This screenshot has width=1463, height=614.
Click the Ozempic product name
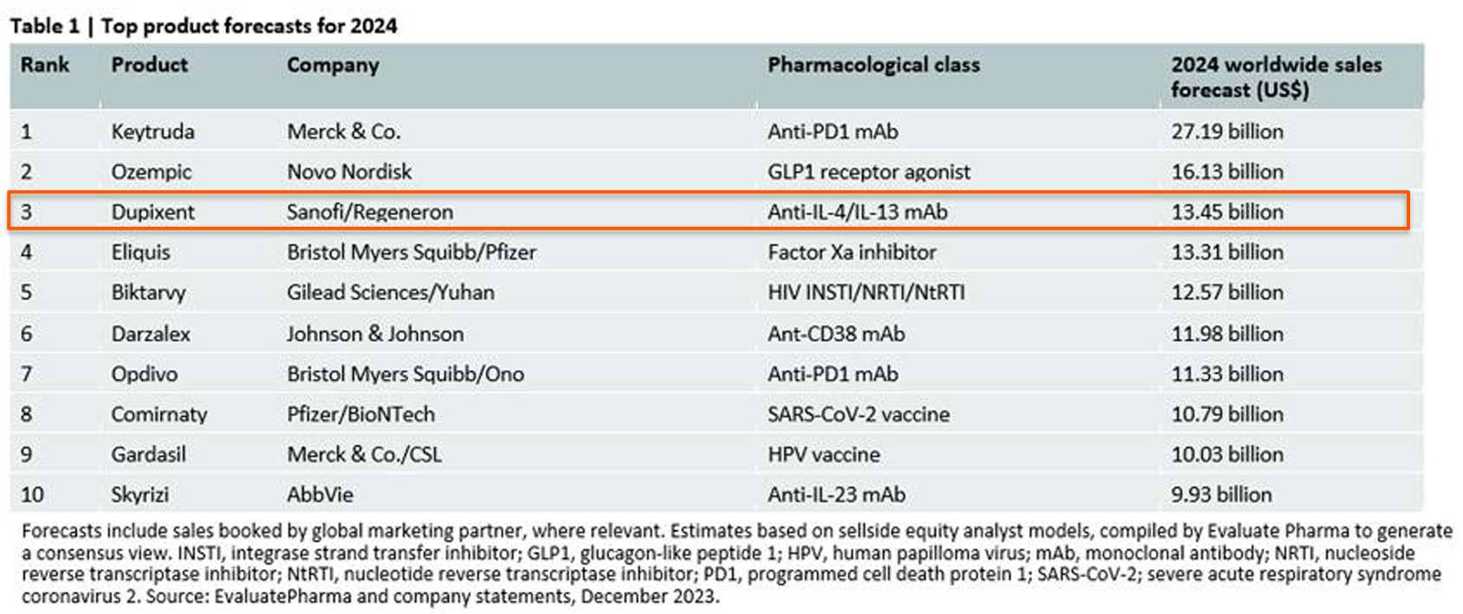pyautogui.click(x=151, y=172)
